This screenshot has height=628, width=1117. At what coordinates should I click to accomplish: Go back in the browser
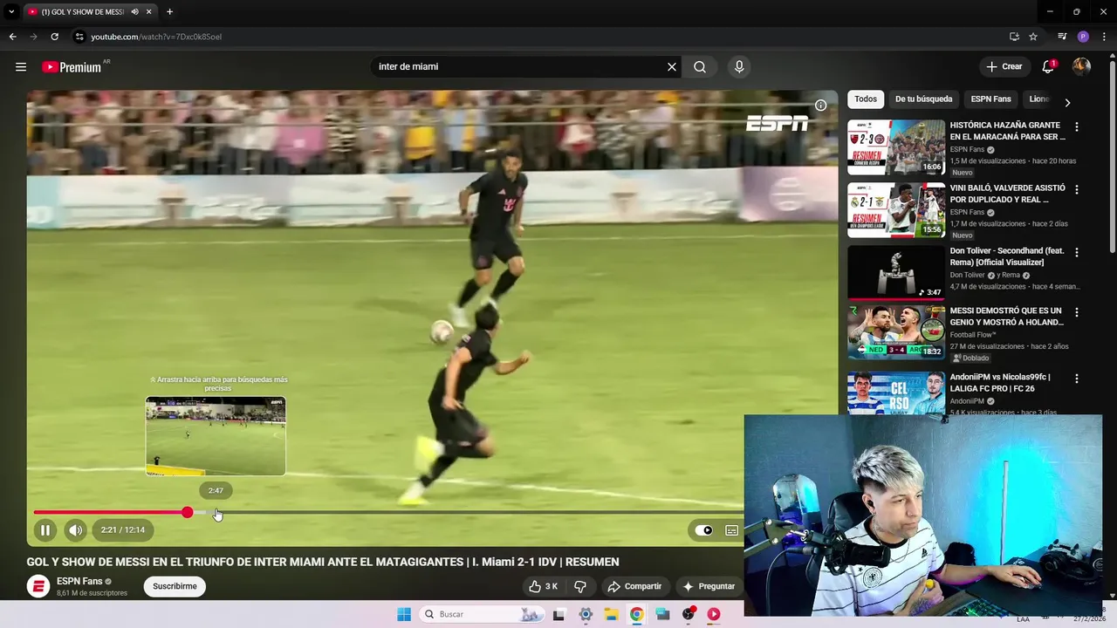coord(12,37)
